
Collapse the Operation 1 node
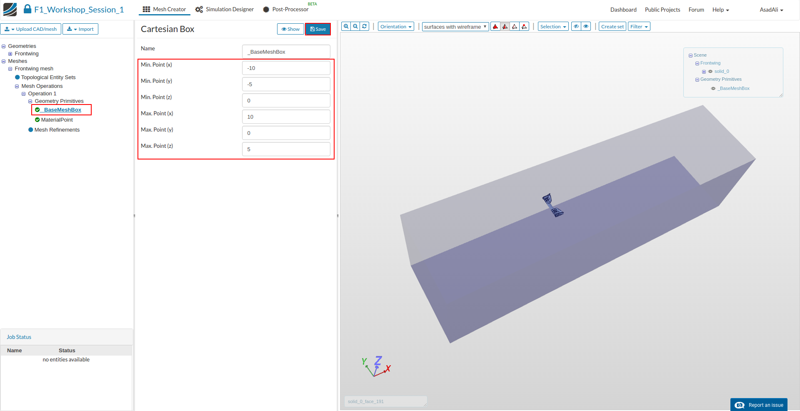click(x=24, y=94)
